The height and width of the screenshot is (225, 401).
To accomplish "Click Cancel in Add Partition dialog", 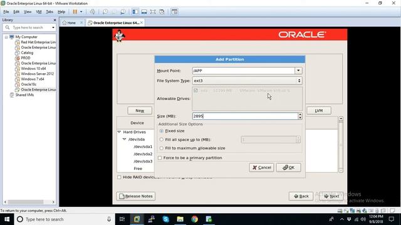I will coord(261,167).
